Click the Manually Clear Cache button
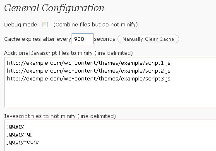216x151 pixels. 148,39
